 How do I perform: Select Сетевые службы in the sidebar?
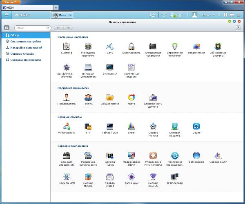coord(22,53)
